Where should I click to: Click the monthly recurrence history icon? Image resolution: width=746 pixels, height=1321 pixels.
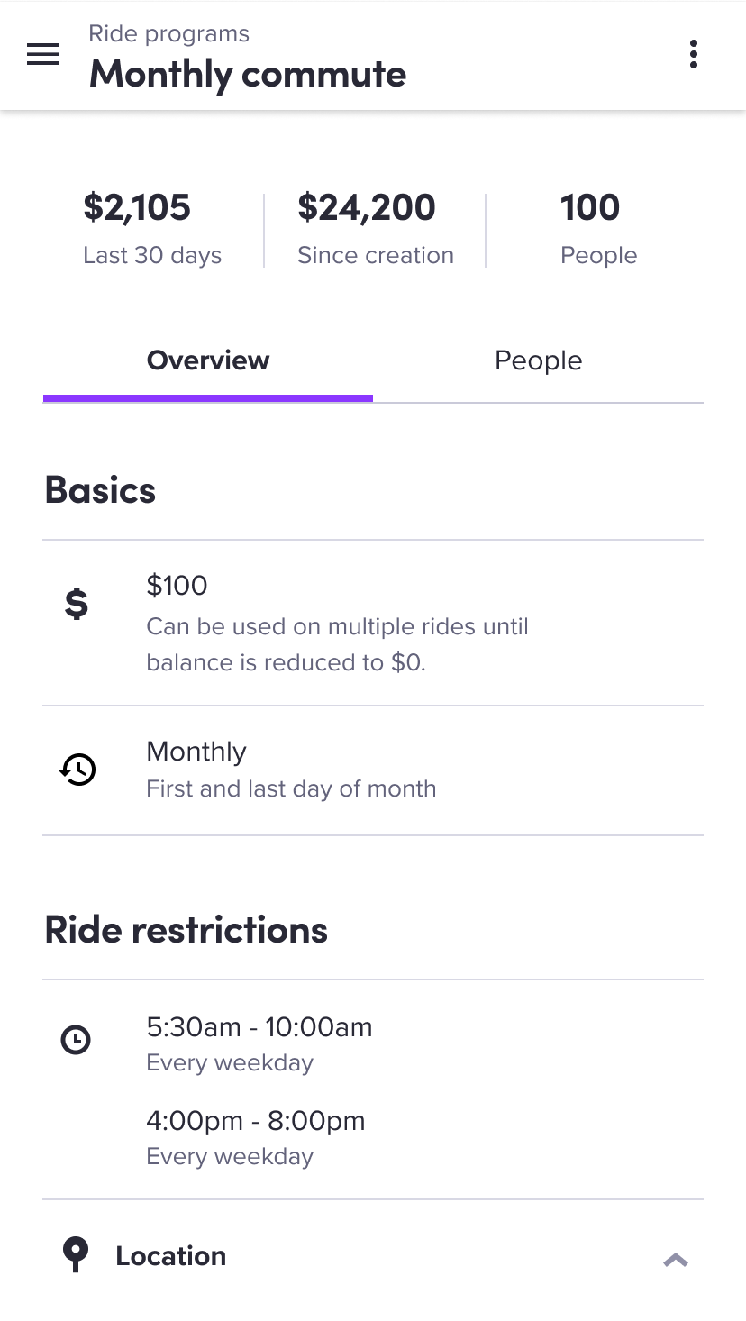point(77,770)
